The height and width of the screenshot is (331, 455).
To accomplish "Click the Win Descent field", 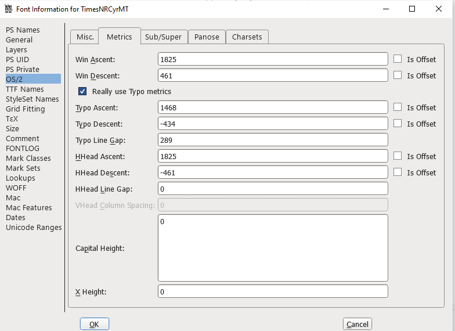I will point(273,75).
